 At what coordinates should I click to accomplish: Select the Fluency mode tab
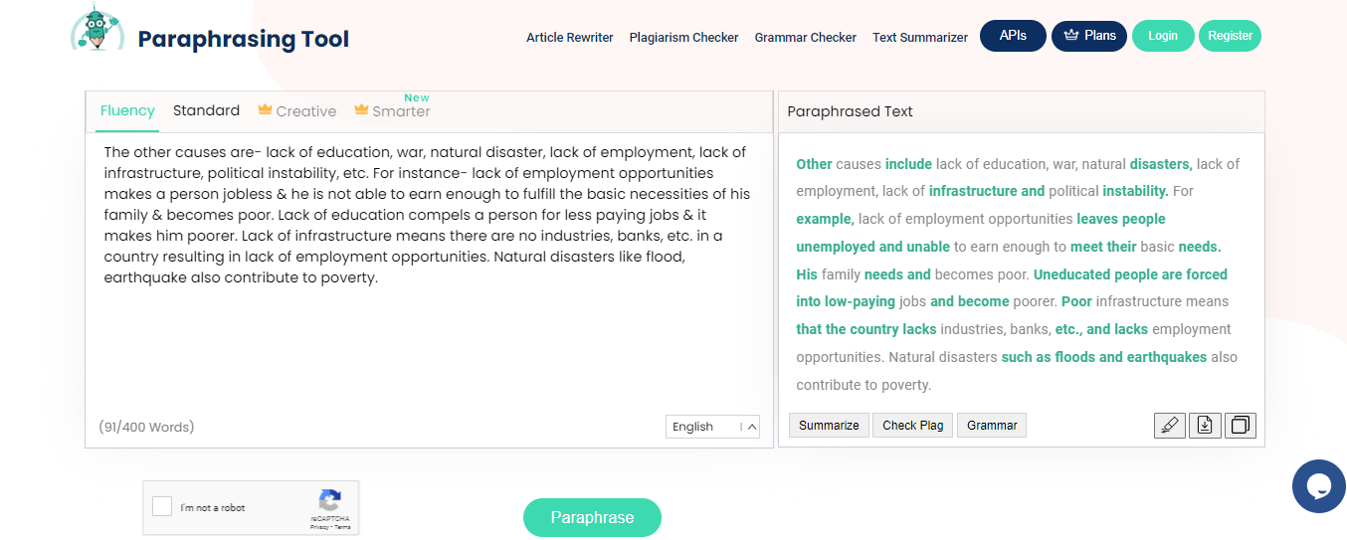pyautogui.click(x=127, y=110)
